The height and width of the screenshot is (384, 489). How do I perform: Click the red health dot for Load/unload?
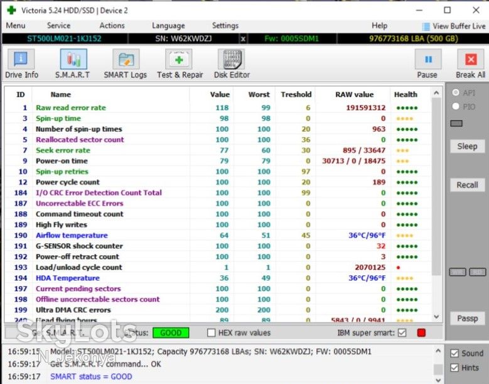pos(398,268)
